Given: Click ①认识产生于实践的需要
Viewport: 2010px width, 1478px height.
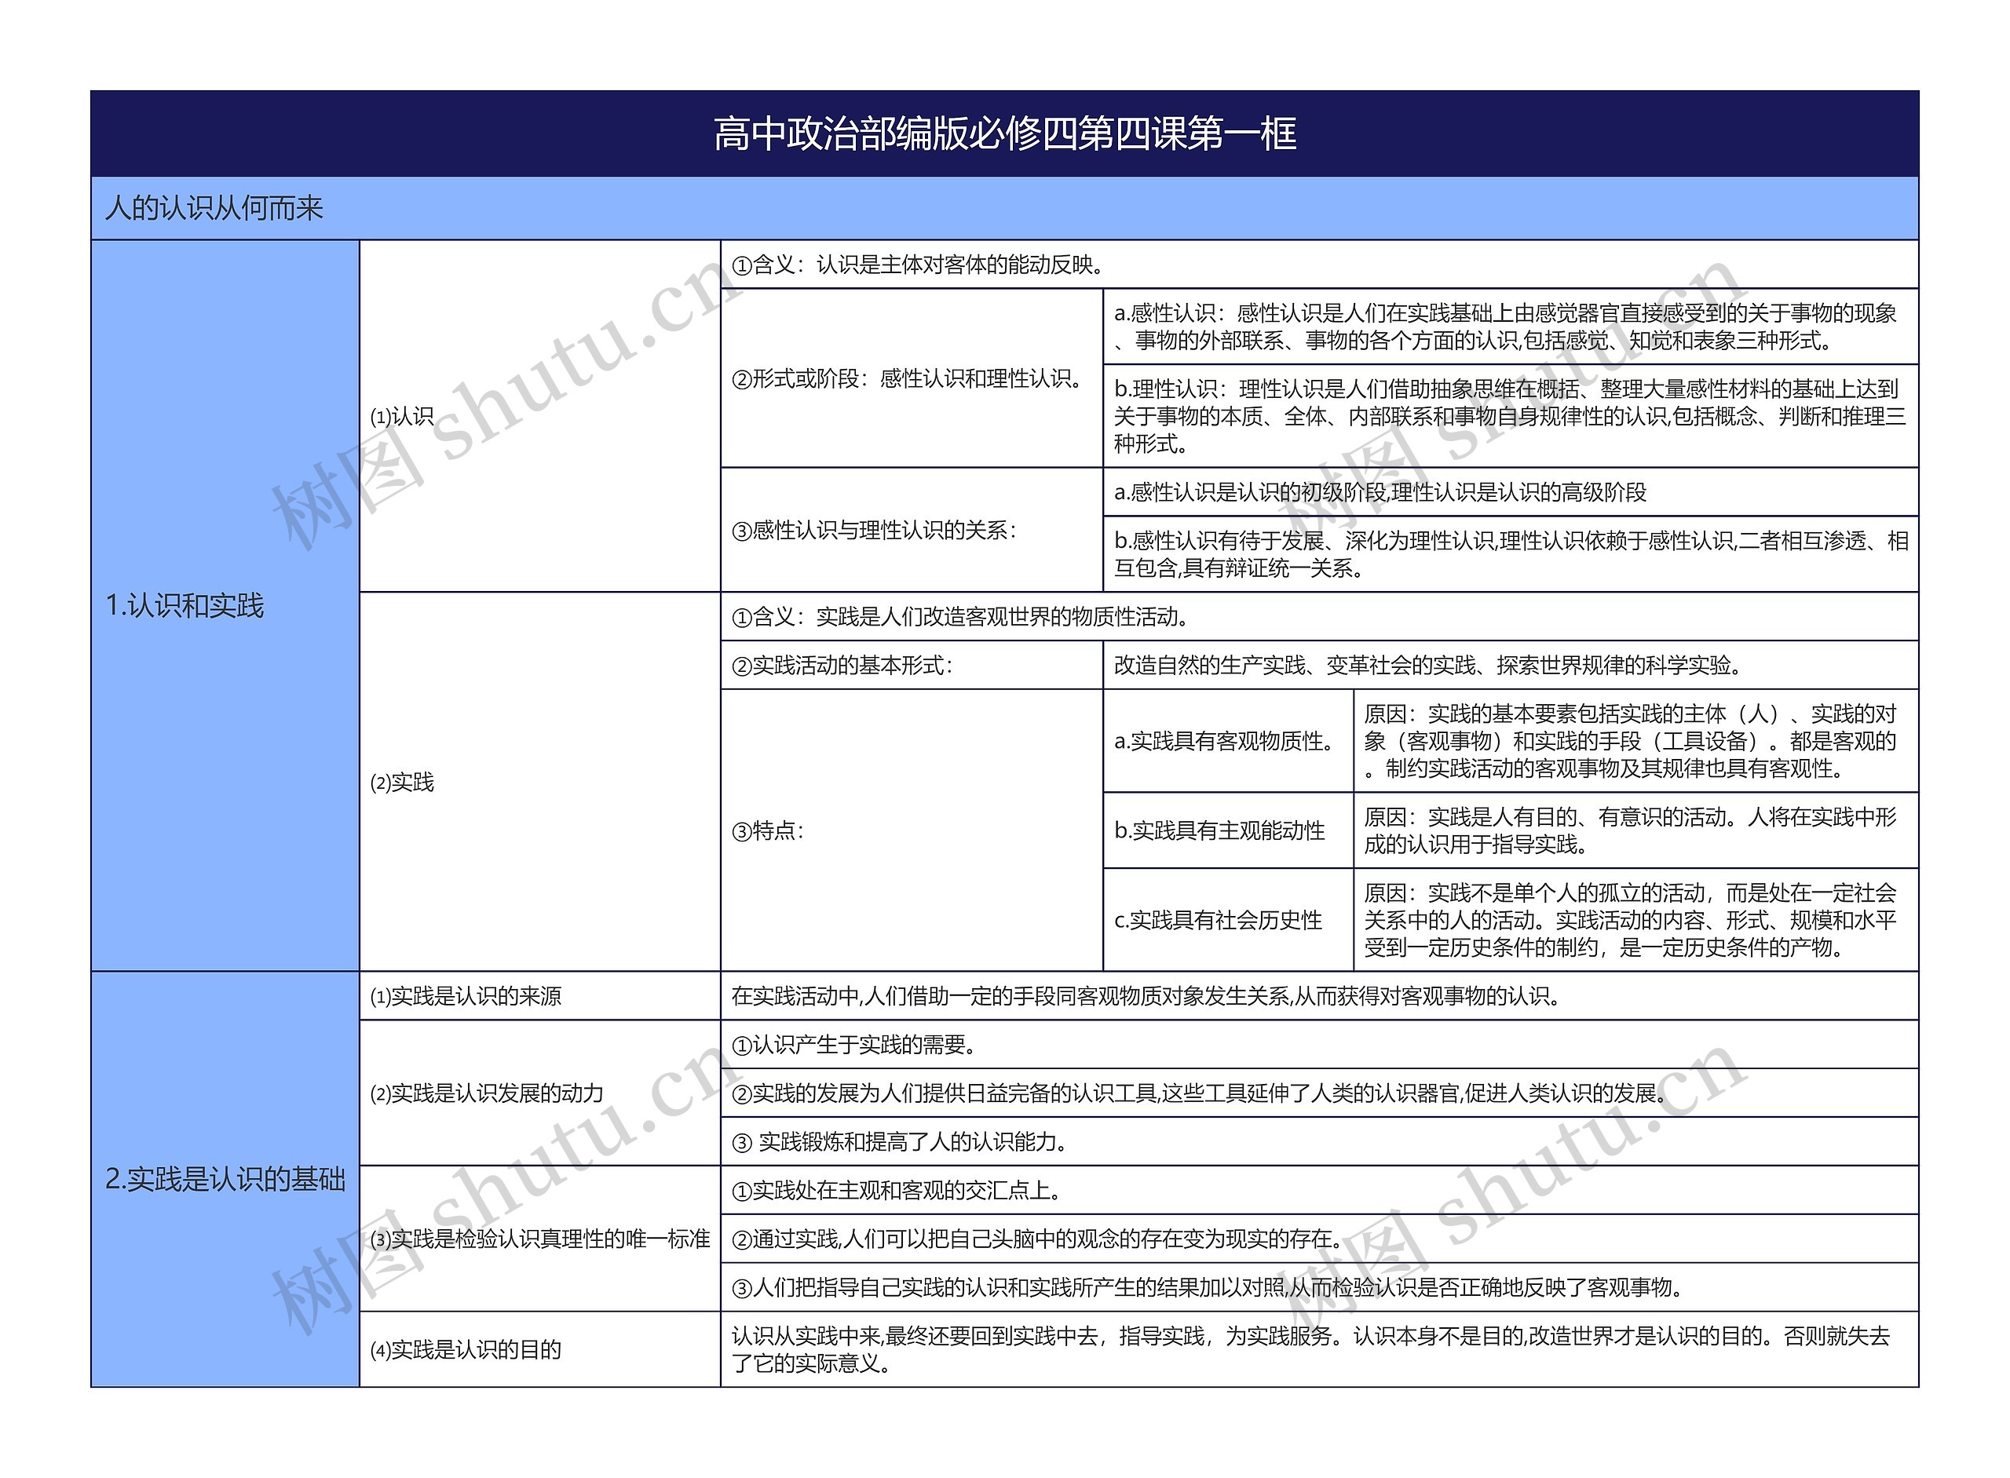Looking at the screenshot, I should point(1319,1044).
